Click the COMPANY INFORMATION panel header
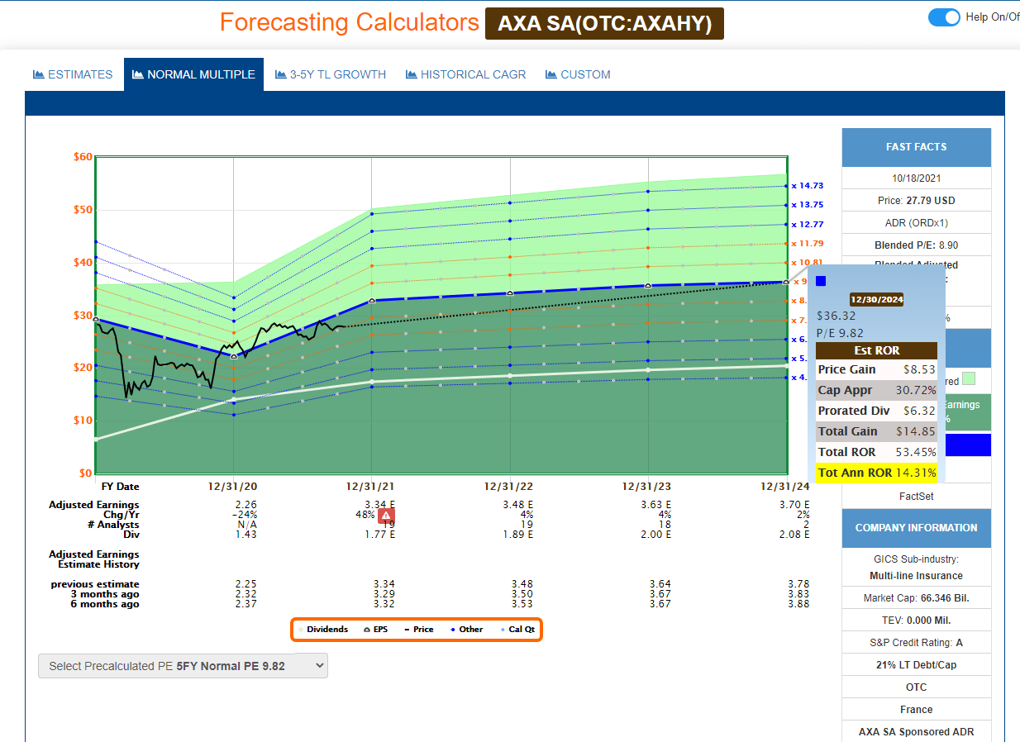Image resolution: width=1020 pixels, height=742 pixels. (916, 528)
